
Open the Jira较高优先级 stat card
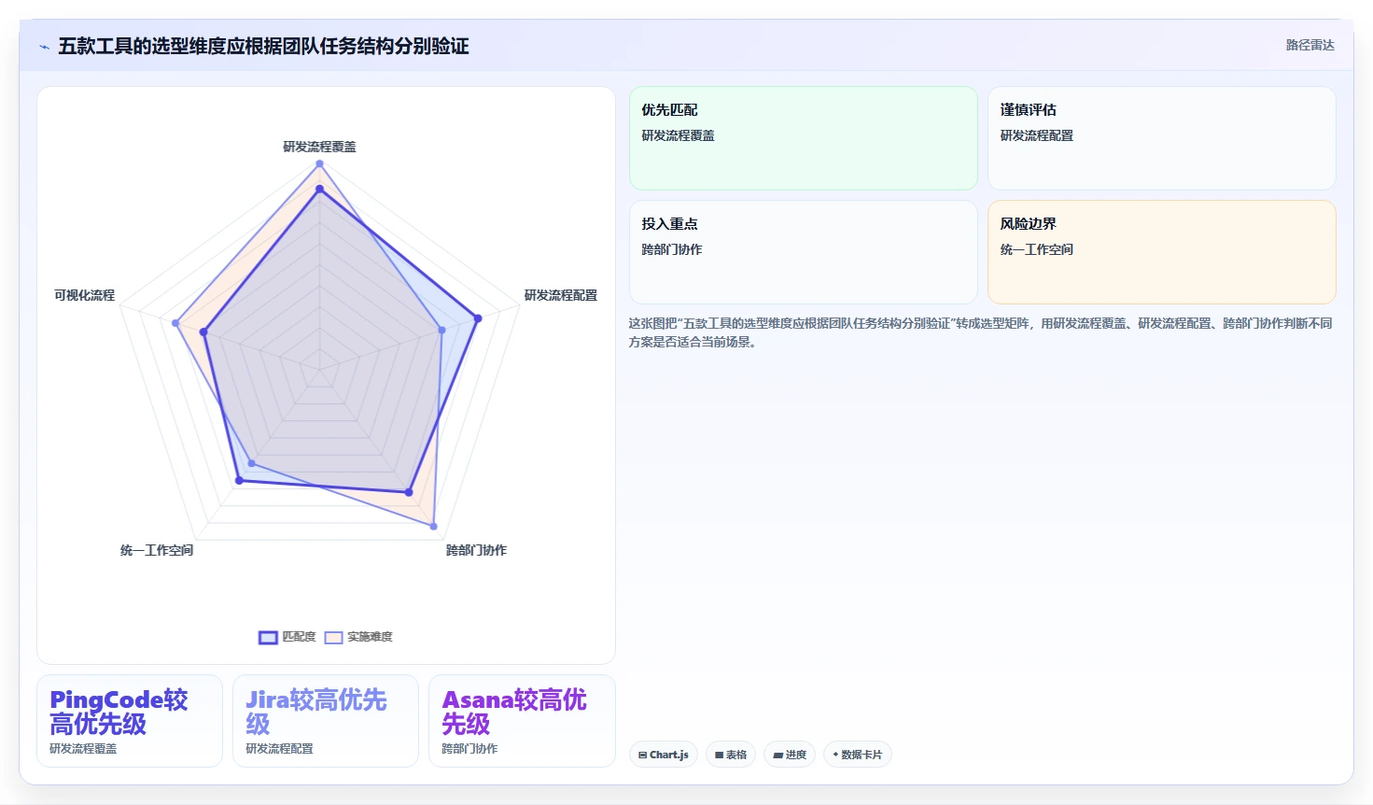326,721
